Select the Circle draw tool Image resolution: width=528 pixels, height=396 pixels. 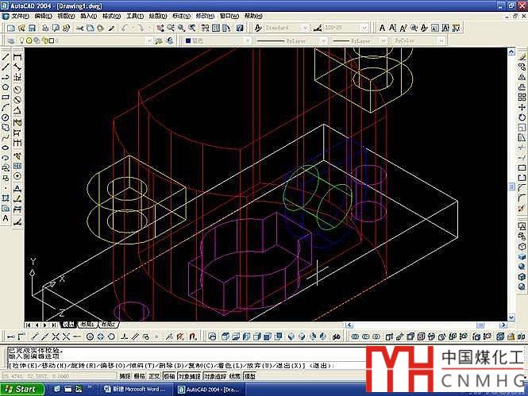pos(6,117)
